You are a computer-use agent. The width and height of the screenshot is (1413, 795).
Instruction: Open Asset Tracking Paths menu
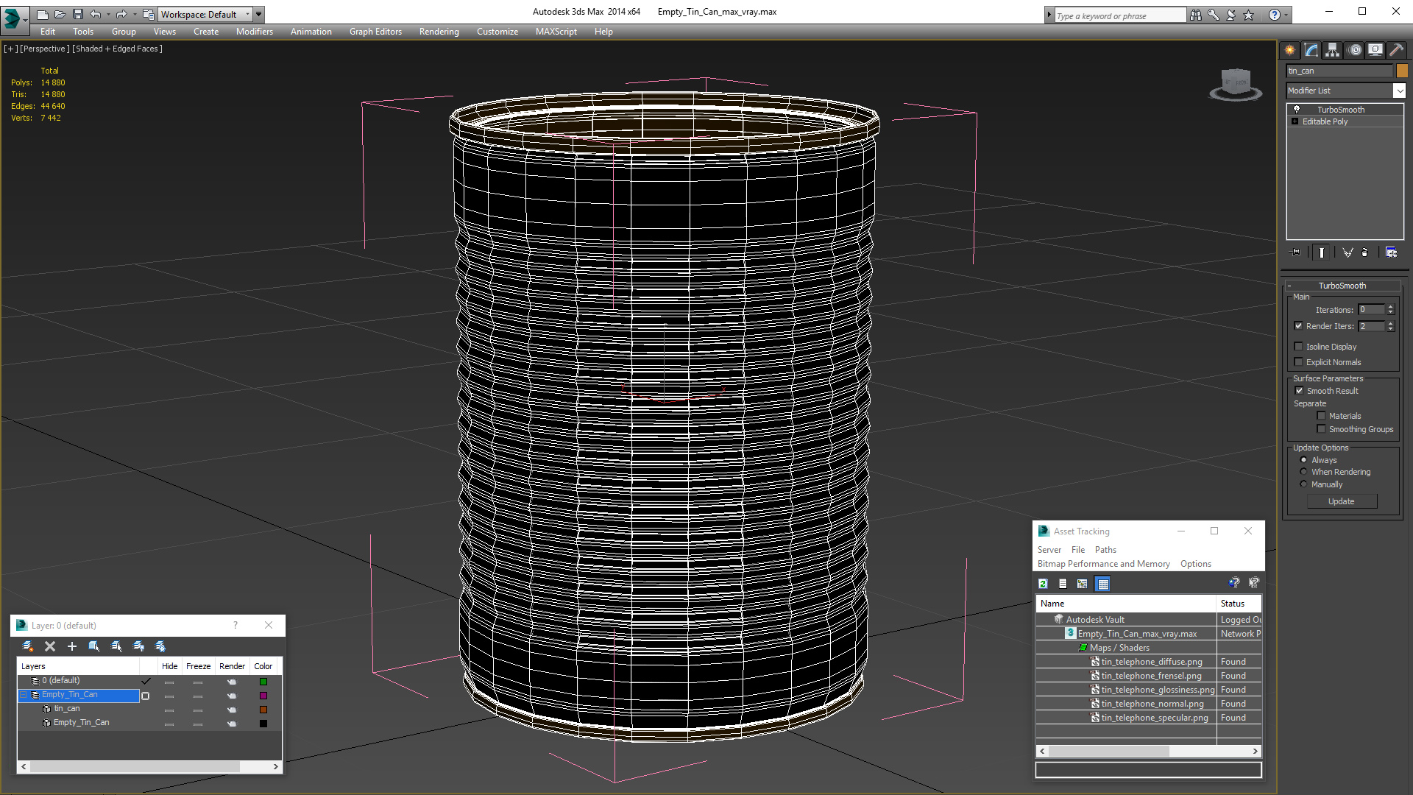[x=1105, y=550]
